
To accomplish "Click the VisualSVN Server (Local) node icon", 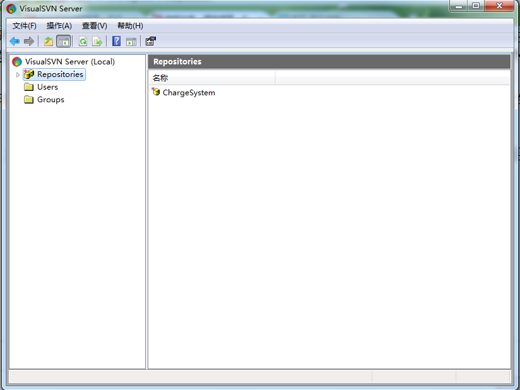I will 17,62.
